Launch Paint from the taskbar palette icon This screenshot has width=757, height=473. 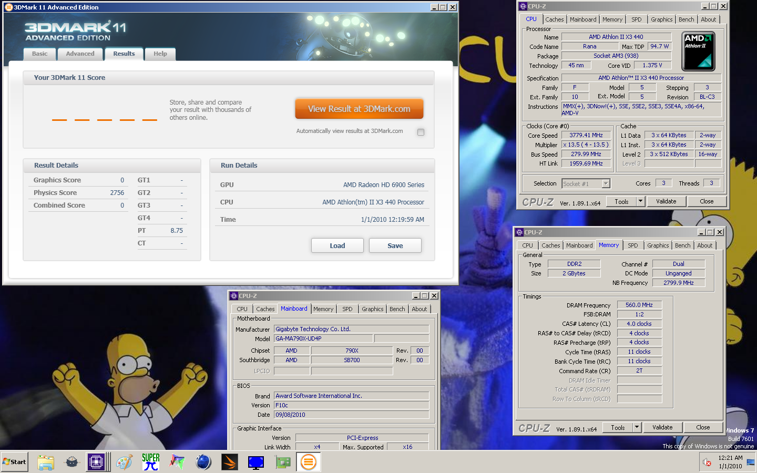(x=125, y=462)
